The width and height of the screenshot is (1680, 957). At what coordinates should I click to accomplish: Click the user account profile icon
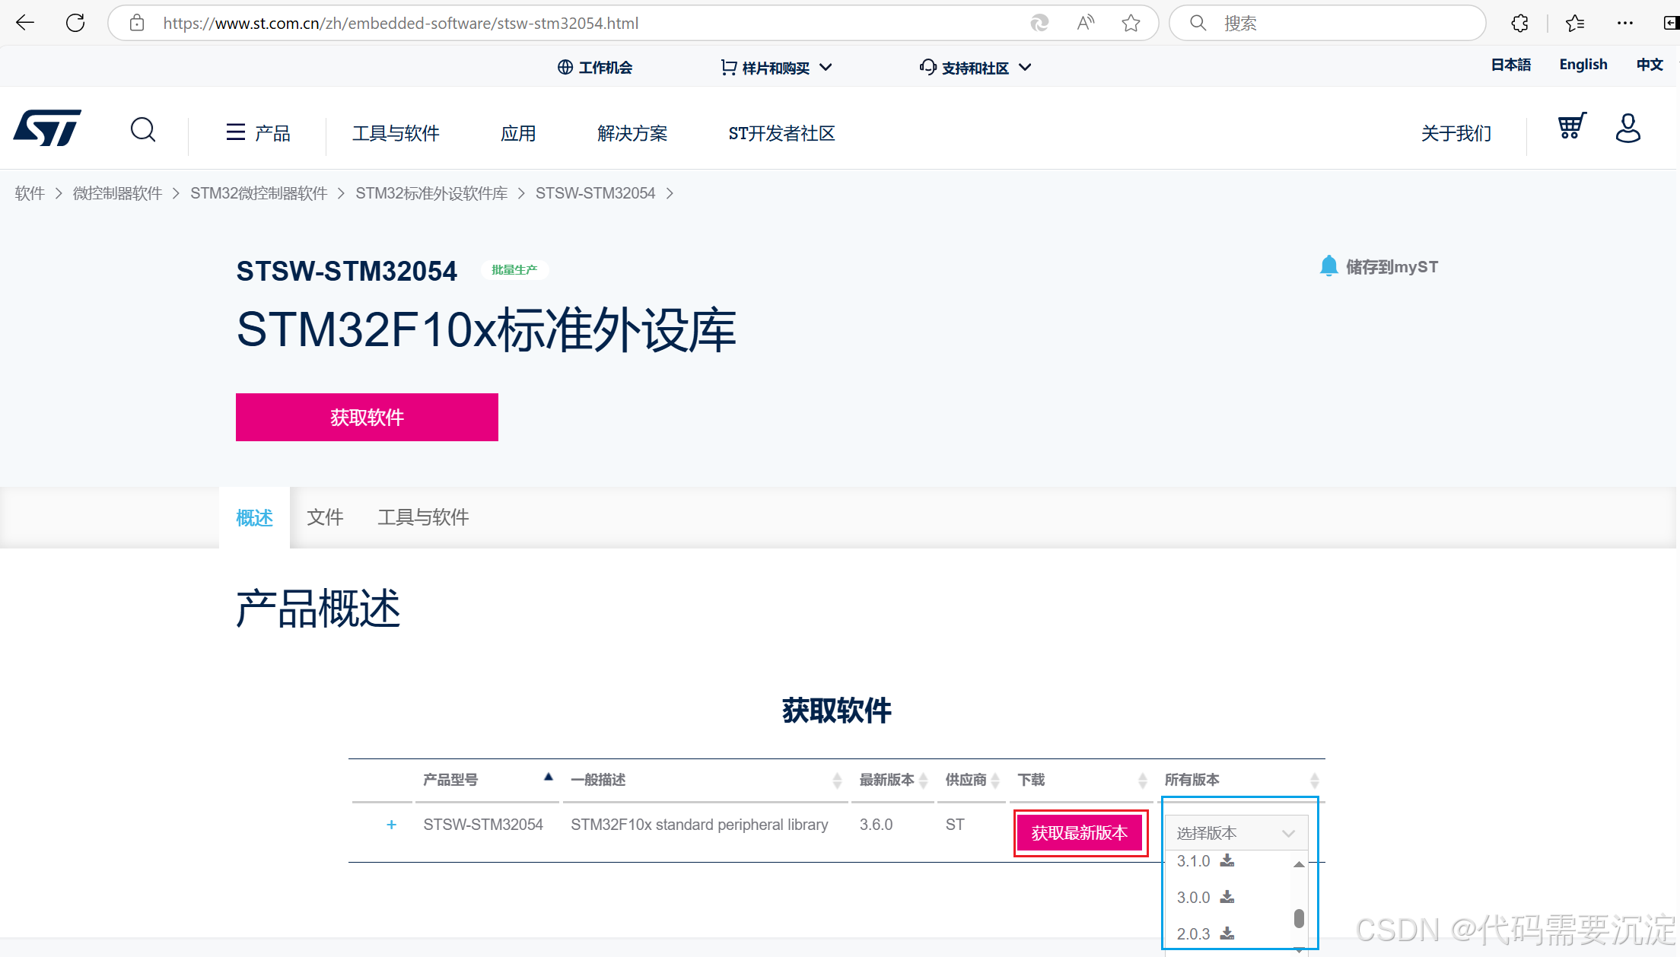1627,129
